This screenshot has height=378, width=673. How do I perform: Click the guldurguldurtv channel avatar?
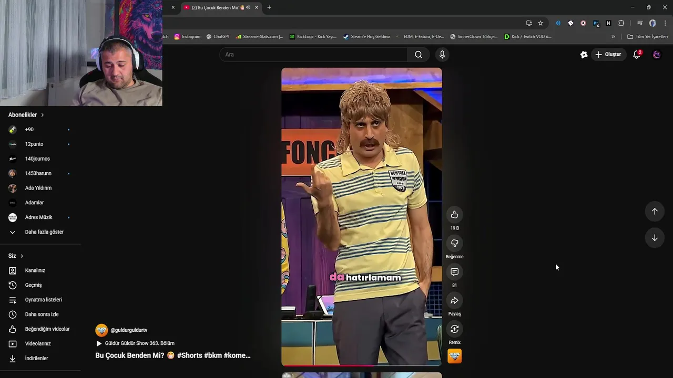[x=101, y=330]
